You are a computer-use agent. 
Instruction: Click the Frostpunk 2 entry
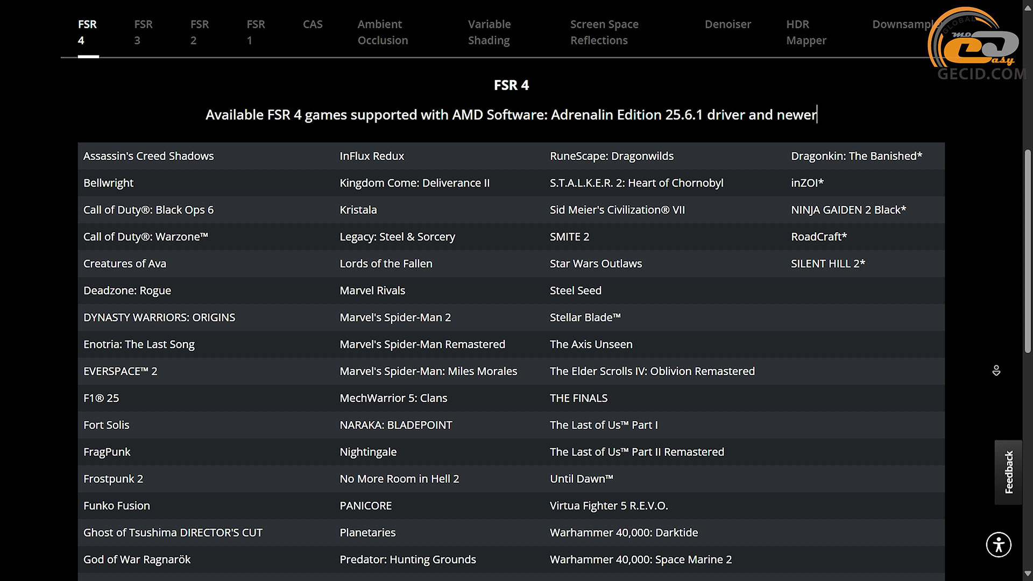pos(113,479)
